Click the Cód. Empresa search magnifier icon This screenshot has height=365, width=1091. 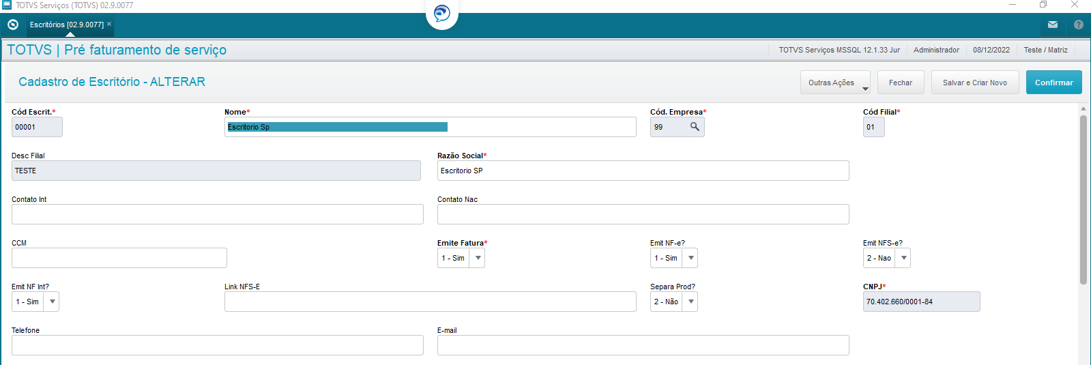point(695,126)
